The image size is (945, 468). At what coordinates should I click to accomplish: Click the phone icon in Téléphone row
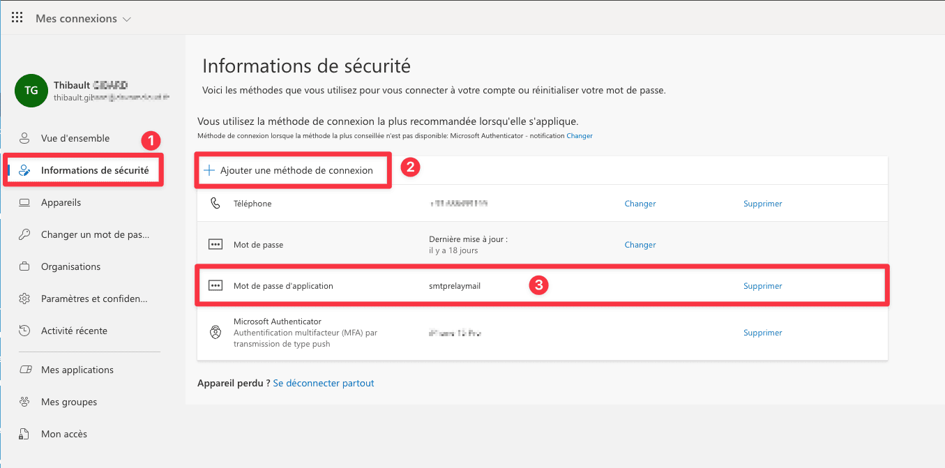(215, 204)
